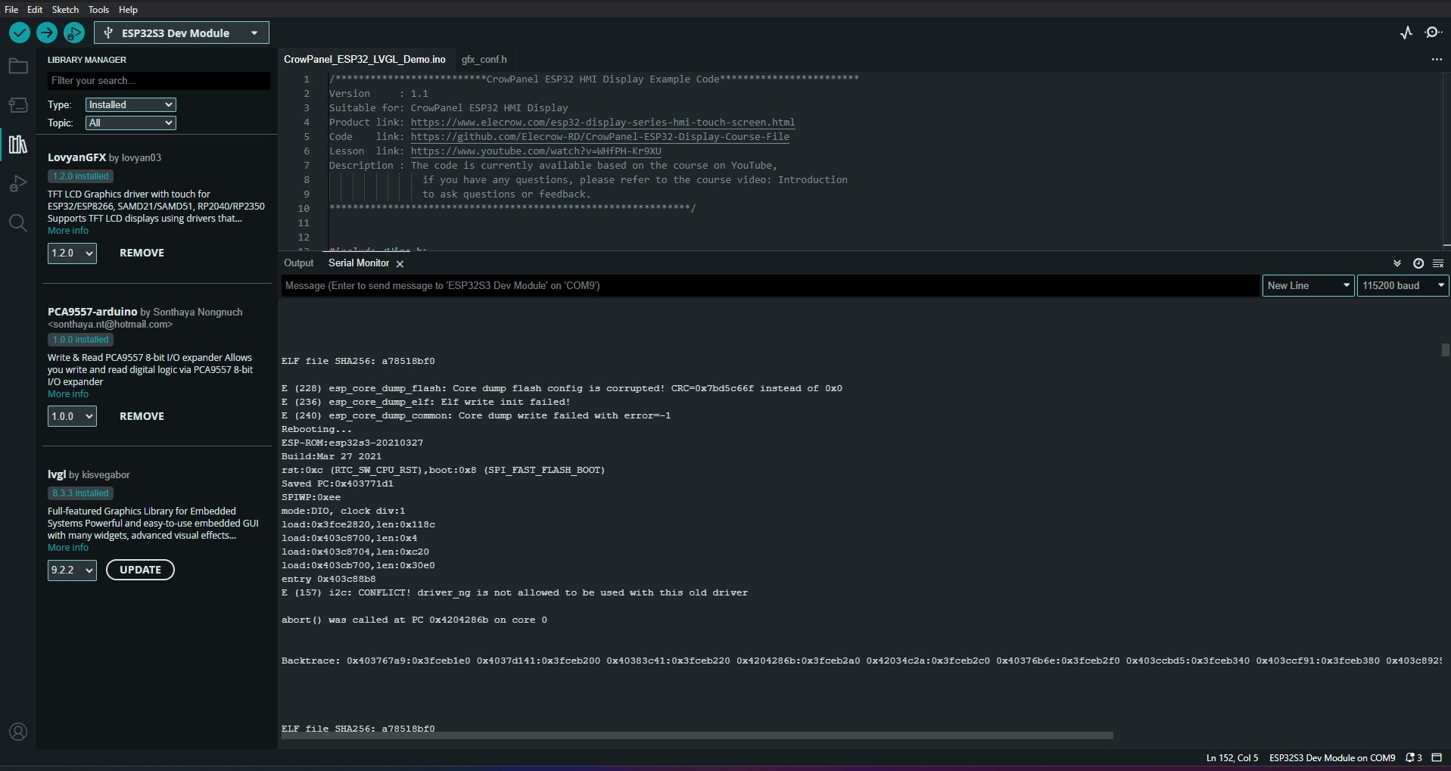Open the Tools menu
The width and height of the screenshot is (1451, 771).
[x=98, y=10]
